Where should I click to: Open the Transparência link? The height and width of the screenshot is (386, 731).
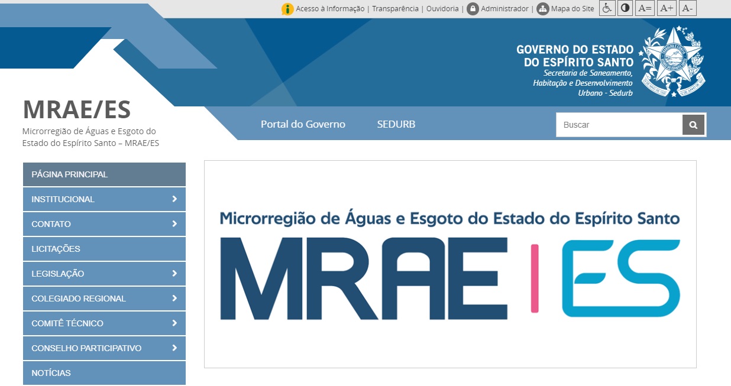coord(394,8)
